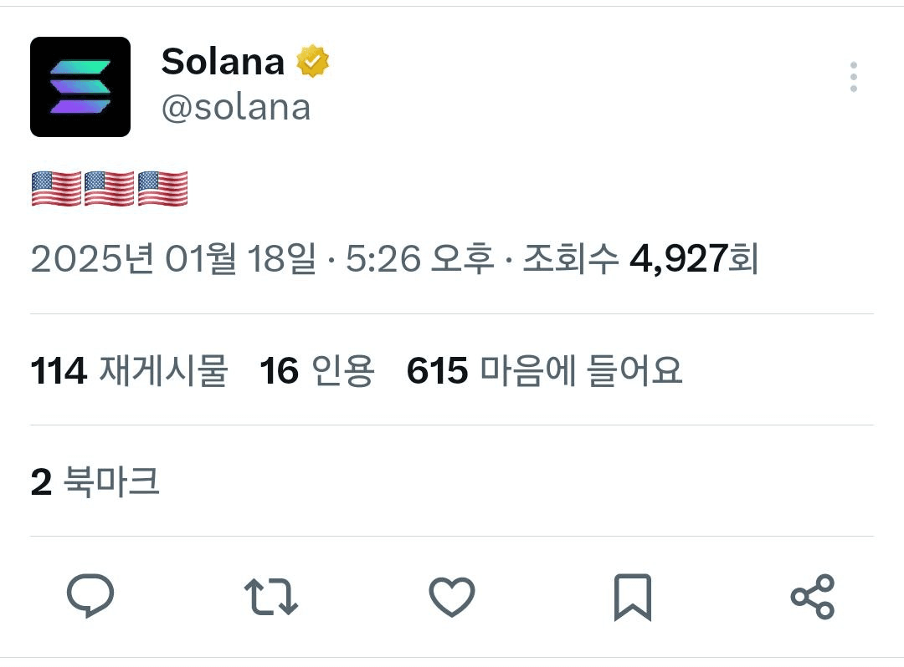The height and width of the screenshot is (667, 904).
Task: Like the post with heart icon
Action: pos(452,597)
